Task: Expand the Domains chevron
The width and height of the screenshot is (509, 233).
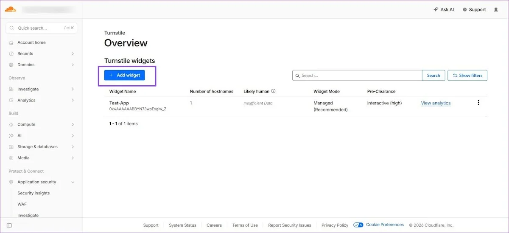Action: (73, 65)
